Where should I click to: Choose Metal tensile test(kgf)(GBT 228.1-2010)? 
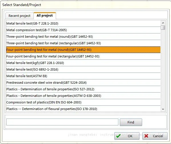point(83,63)
